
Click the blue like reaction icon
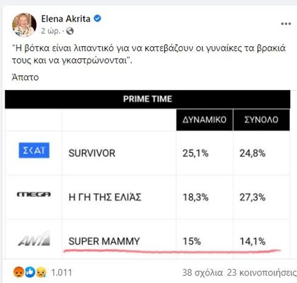pos(31,272)
